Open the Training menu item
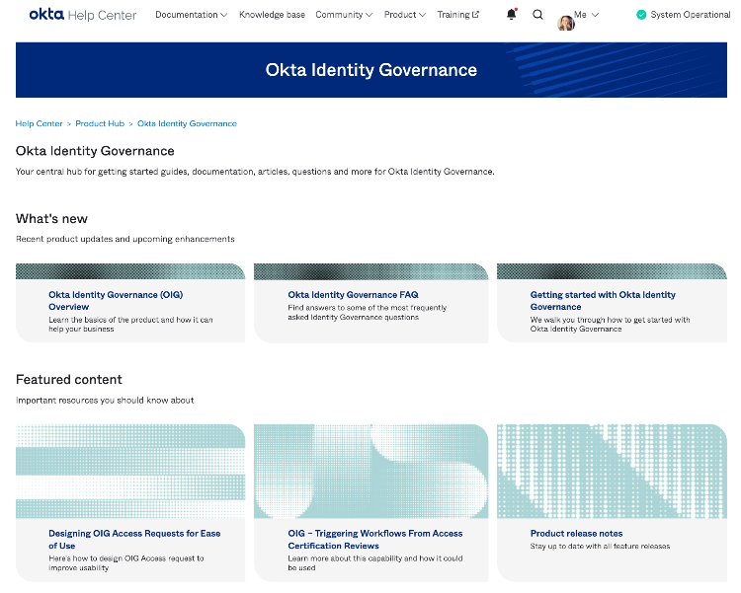 (x=453, y=15)
